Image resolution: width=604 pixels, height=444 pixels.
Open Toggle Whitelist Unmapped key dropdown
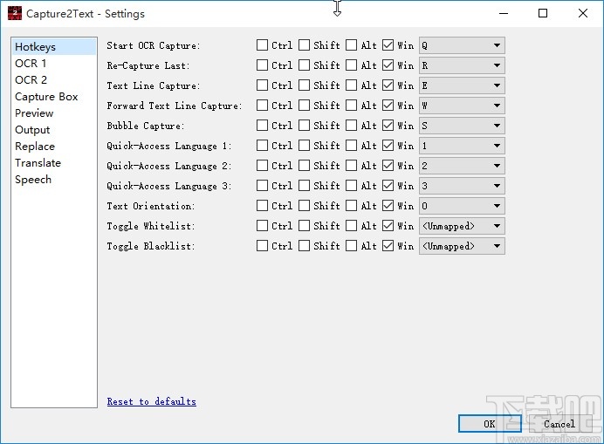[462, 226]
